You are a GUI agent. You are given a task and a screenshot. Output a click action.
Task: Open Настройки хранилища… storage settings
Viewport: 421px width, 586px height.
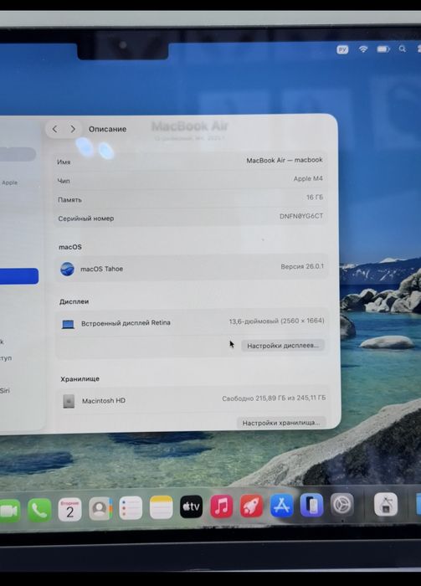(x=281, y=423)
